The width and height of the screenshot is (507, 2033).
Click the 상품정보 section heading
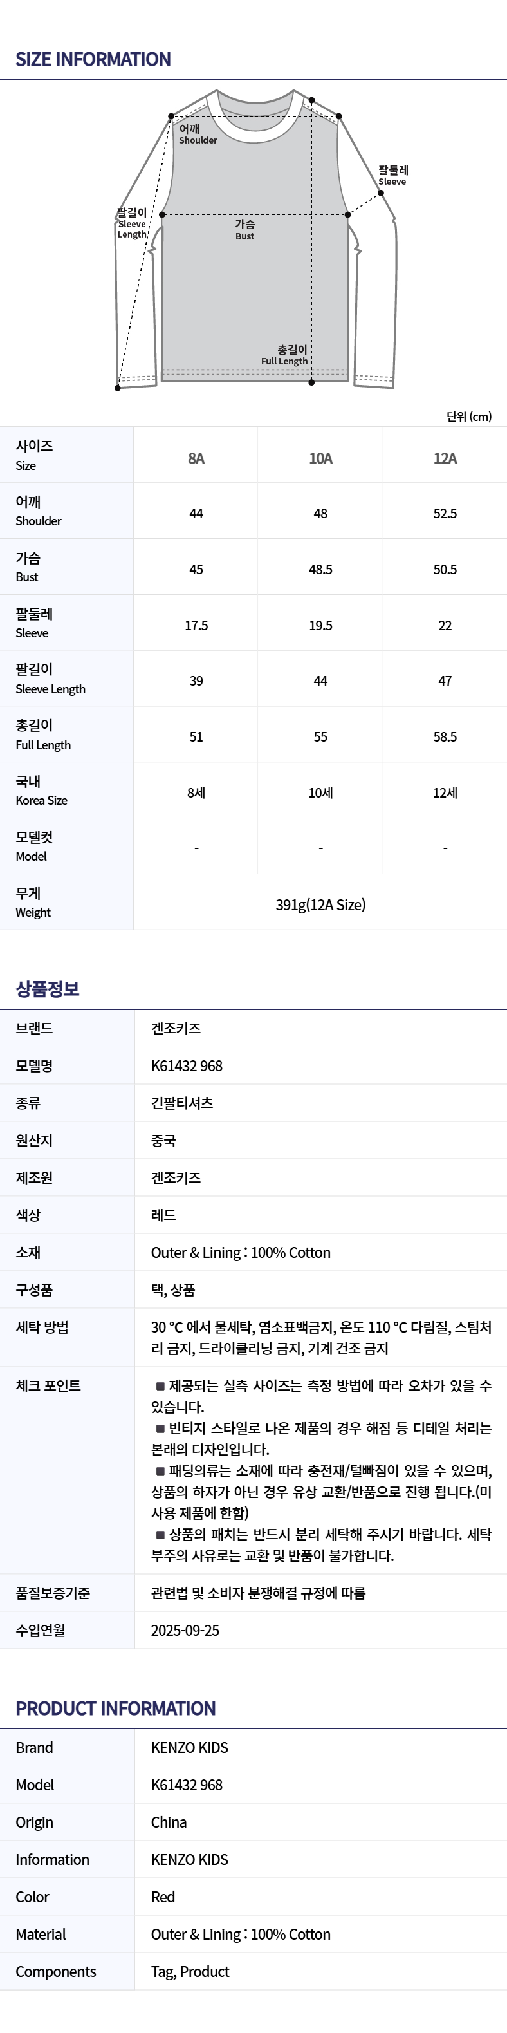(48, 989)
